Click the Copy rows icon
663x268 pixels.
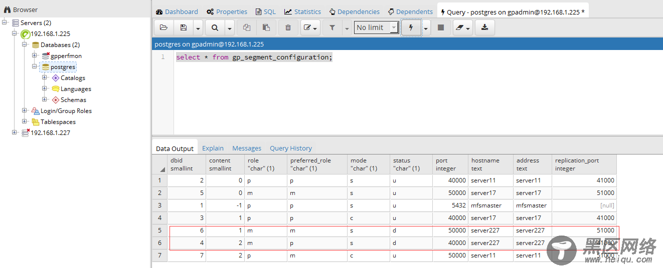click(246, 27)
